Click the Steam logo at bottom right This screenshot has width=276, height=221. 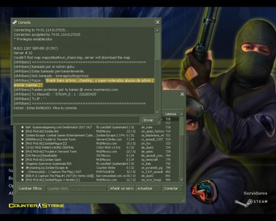[251, 202]
